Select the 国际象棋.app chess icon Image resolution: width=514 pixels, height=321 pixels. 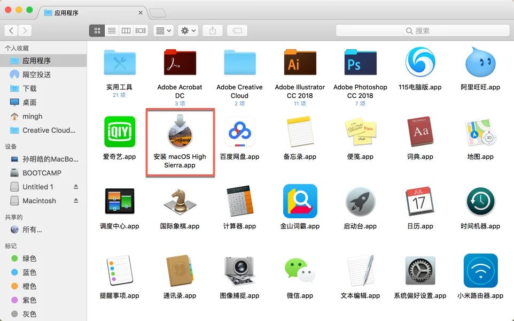(180, 201)
